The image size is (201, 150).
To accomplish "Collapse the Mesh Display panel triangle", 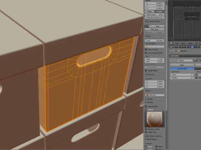I will pos(146,139).
